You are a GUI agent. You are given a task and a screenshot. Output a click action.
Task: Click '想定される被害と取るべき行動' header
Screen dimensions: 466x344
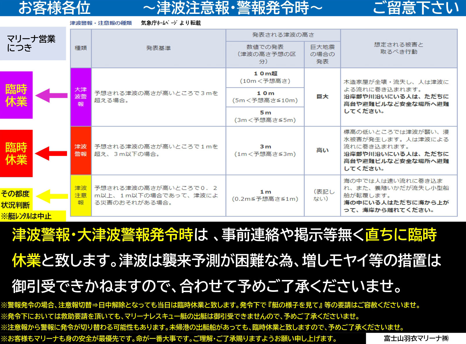[x=399, y=48]
